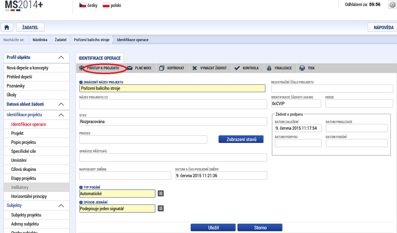The height and width of the screenshot is (233, 397).
Task: Switch language to polski
Action: pos(116,5)
